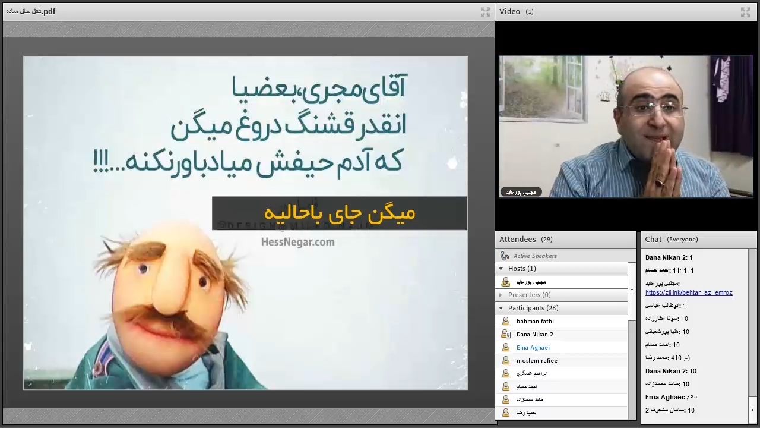The width and height of the screenshot is (760, 428).
Task: Select Ema Aghaei in the attendee list
Action: click(533, 347)
